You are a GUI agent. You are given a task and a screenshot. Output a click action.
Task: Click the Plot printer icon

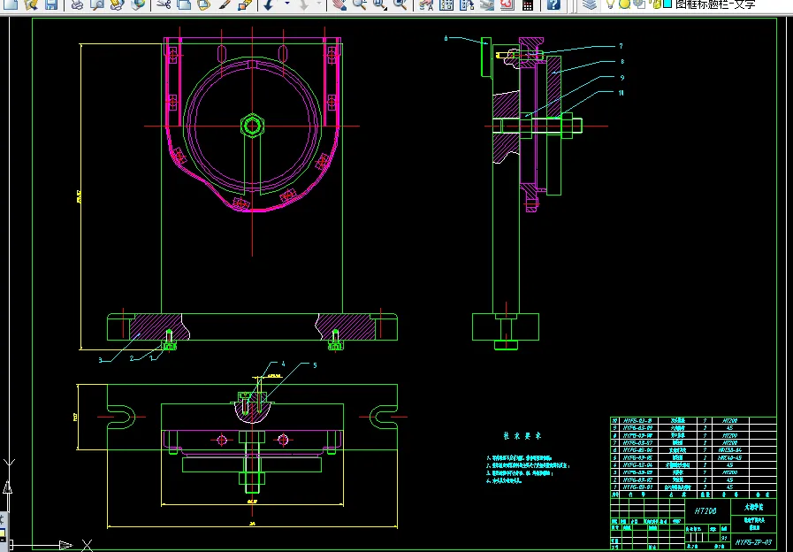click(77, 4)
